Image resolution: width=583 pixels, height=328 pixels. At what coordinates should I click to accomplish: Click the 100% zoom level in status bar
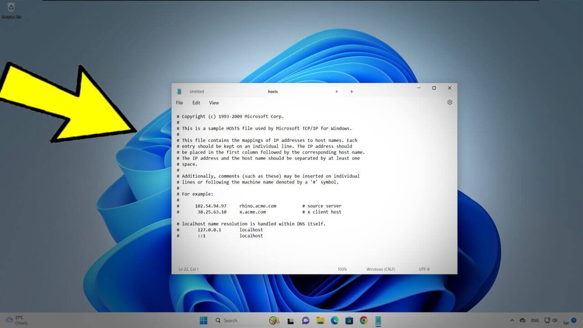(342, 269)
